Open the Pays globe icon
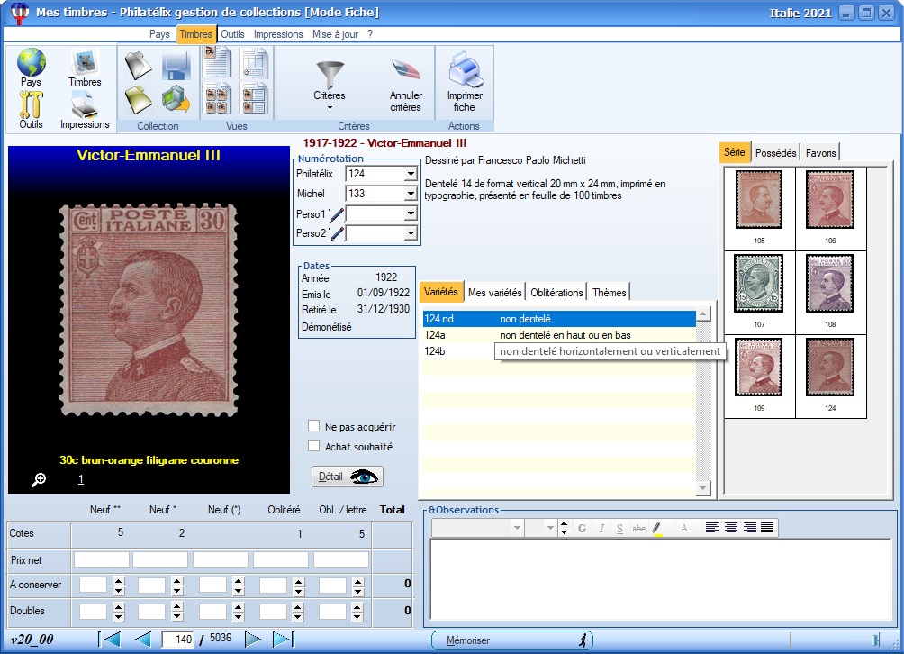Screen dimensions: 904x654 pyautogui.click(x=32, y=62)
